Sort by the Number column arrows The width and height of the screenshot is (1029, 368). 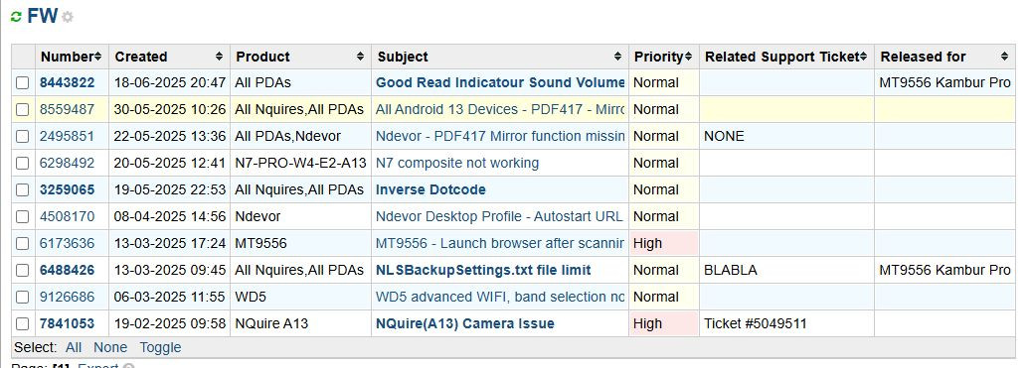[97, 57]
